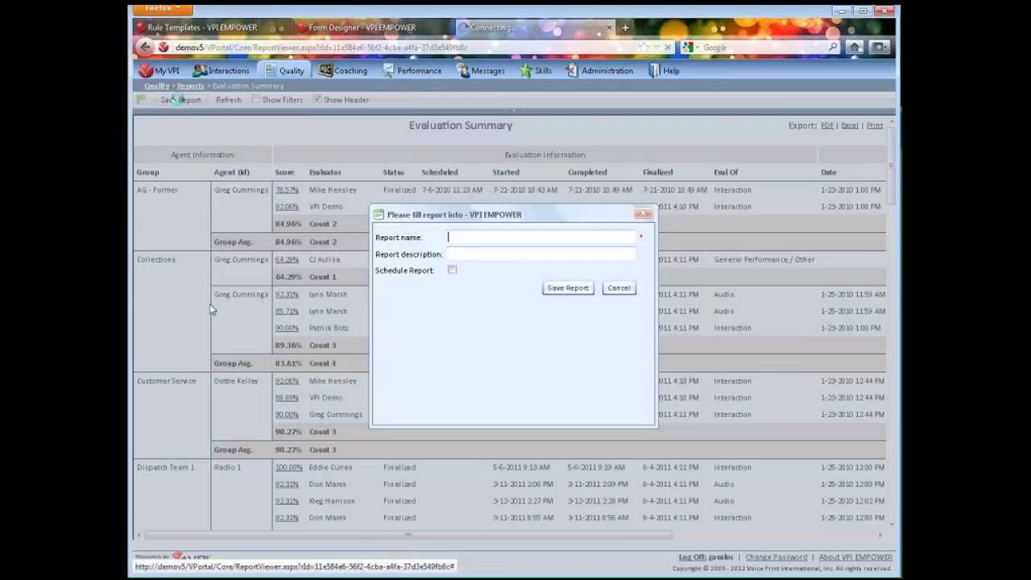Click Save Report in the toolbar
1031x580 pixels.
(180, 100)
